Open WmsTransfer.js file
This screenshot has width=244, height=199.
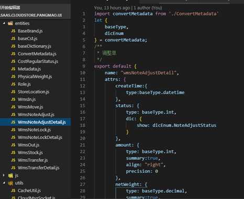click(x=32, y=160)
